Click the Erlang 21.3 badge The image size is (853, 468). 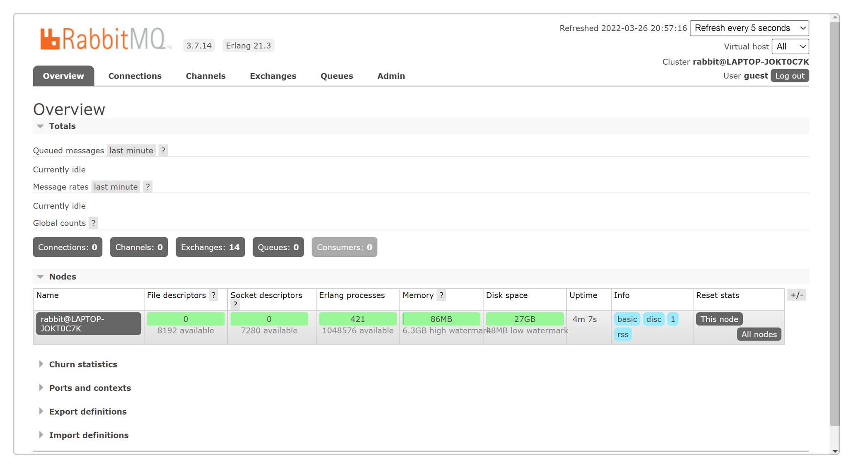248,46
